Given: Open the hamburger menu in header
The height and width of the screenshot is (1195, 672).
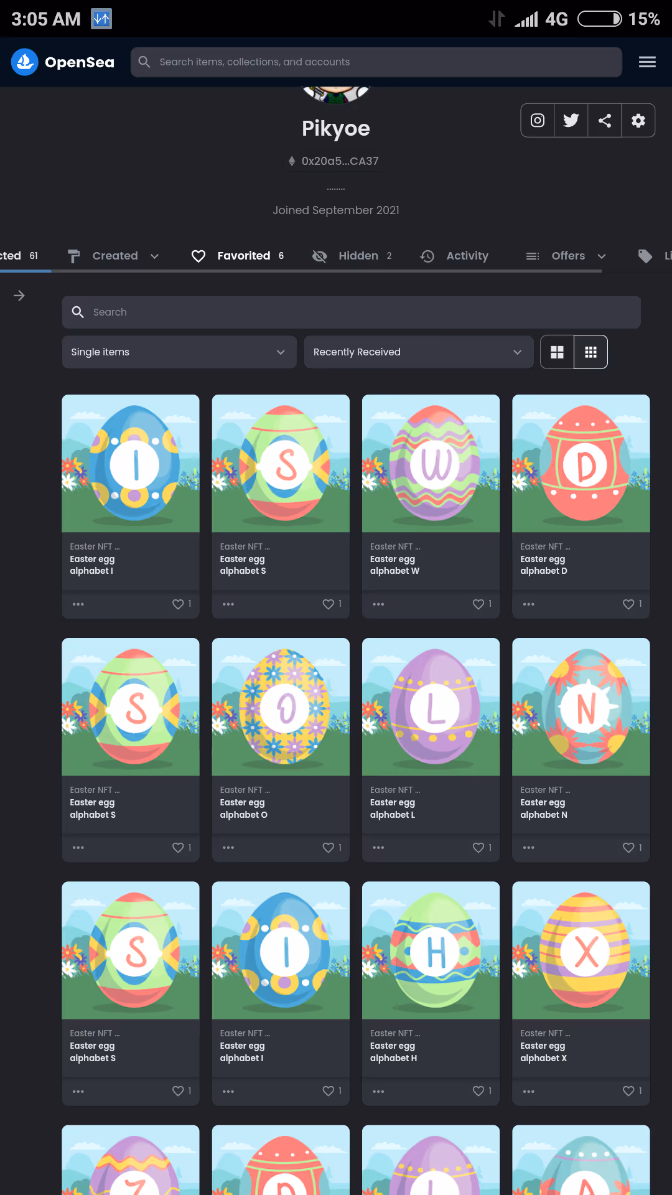Looking at the screenshot, I should (647, 62).
